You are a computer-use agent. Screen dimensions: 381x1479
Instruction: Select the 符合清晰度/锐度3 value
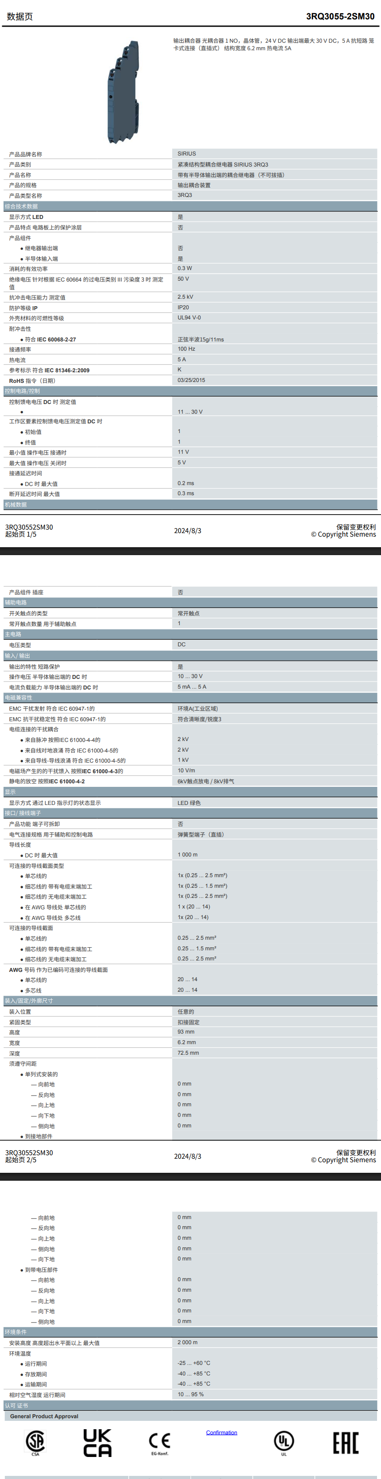(x=199, y=719)
